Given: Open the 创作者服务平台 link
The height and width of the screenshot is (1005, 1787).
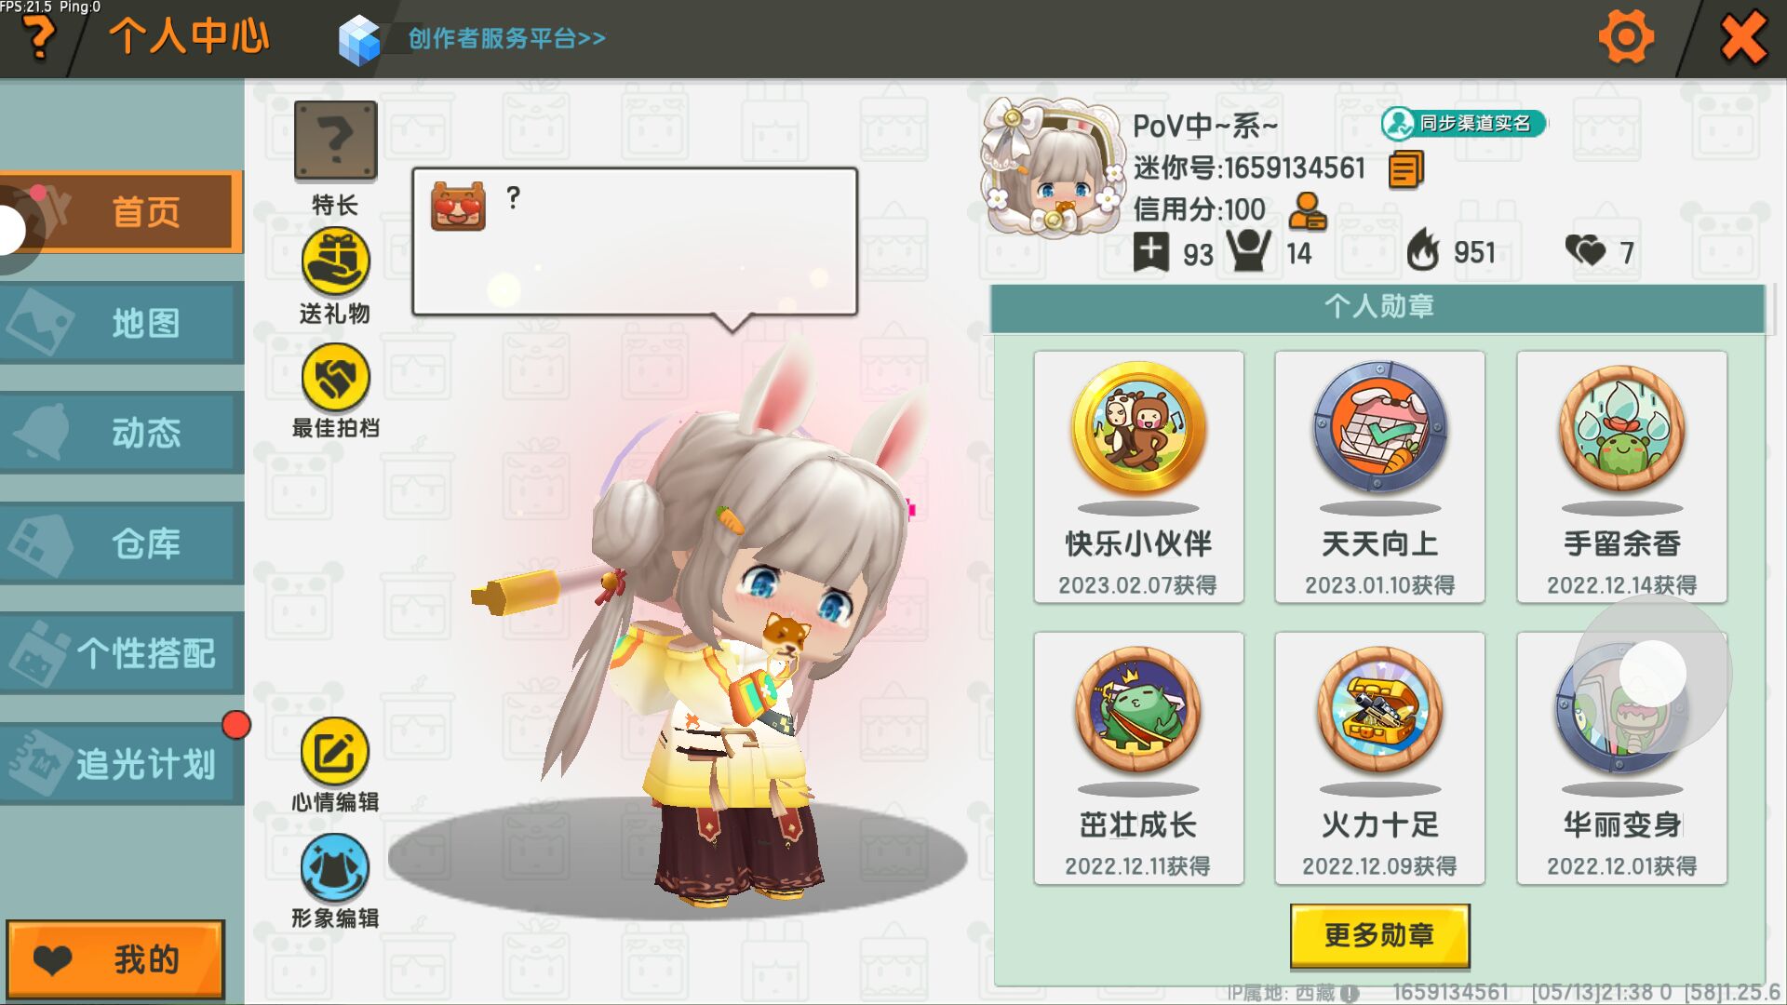Looking at the screenshot, I should coord(506,38).
